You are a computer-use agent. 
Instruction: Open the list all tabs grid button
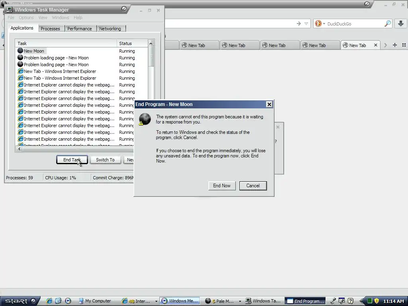click(404, 45)
